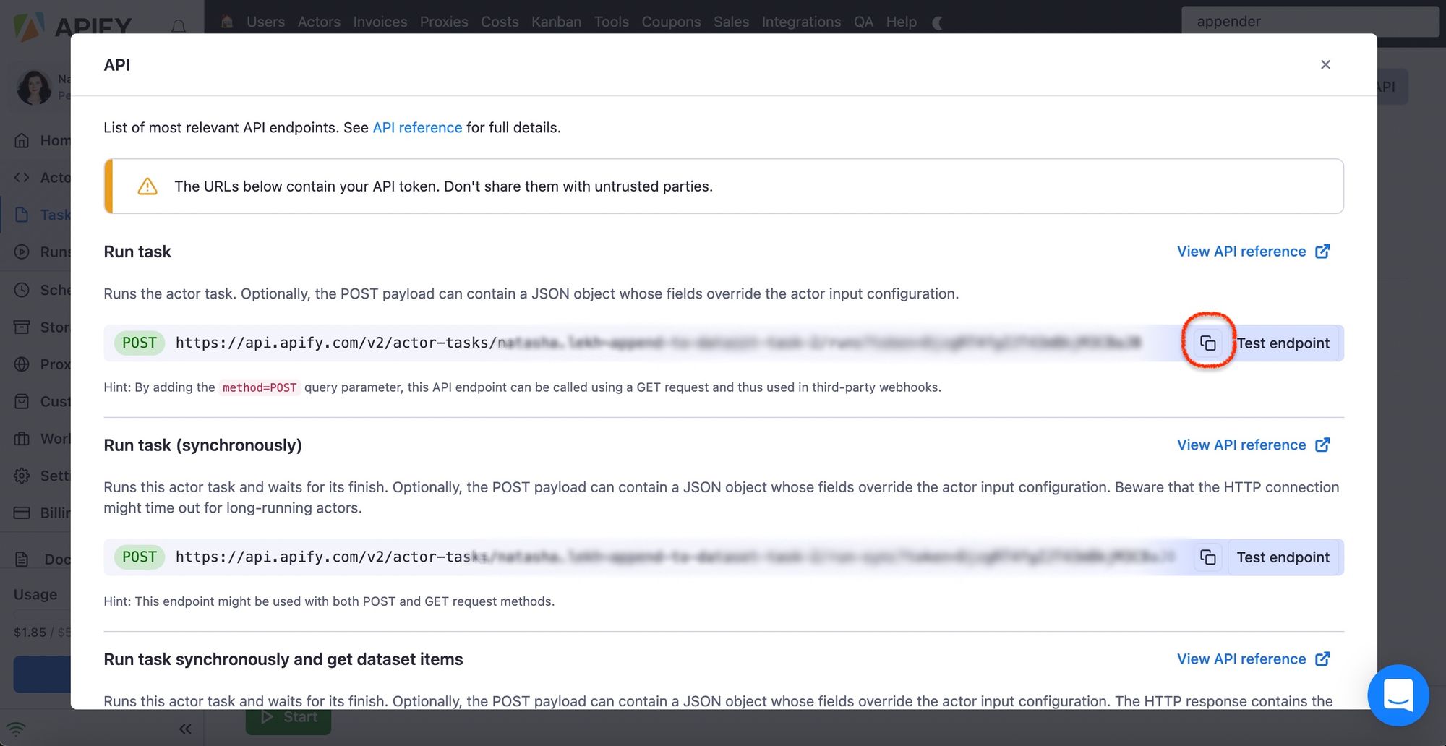Click the home icon in top navigation
Image resolution: width=1446 pixels, height=746 pixels.
click(x=227, y=22)
